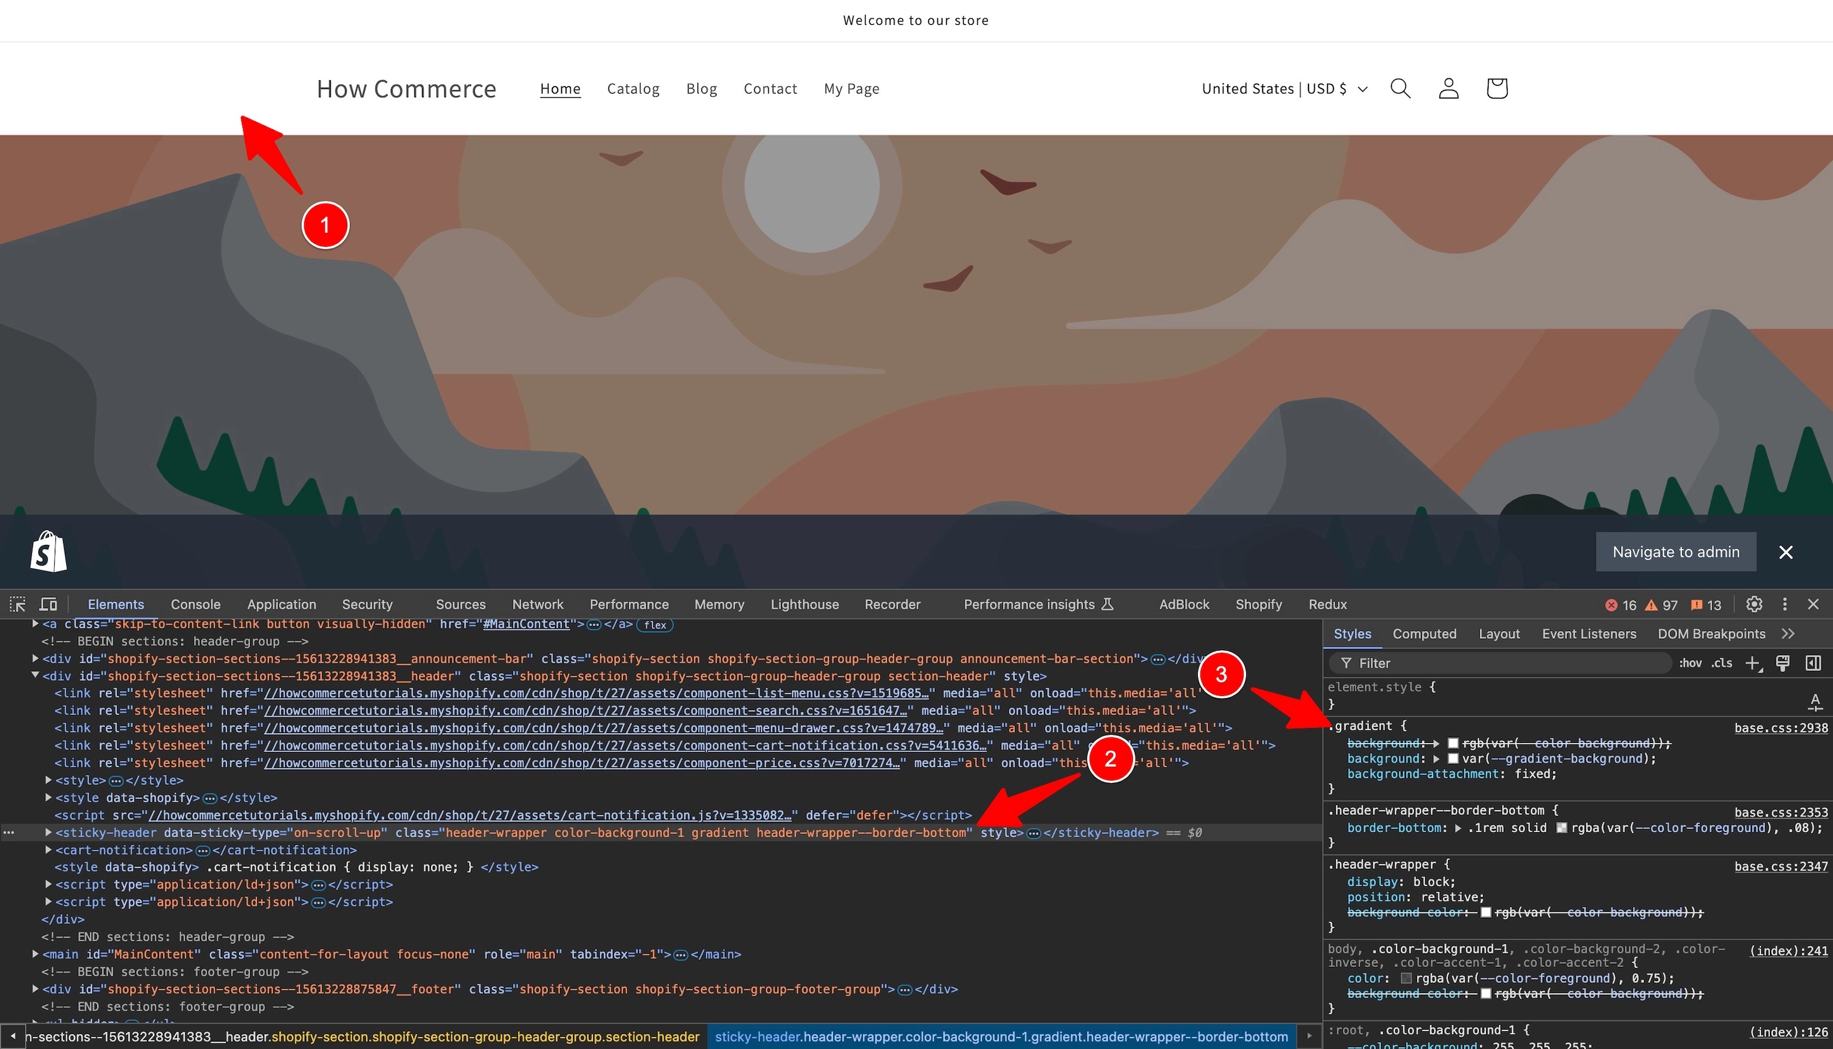Open the DevTools three-dot menu
The height and width of the screenshot is (1049, 1833).
coord(1785,604)
